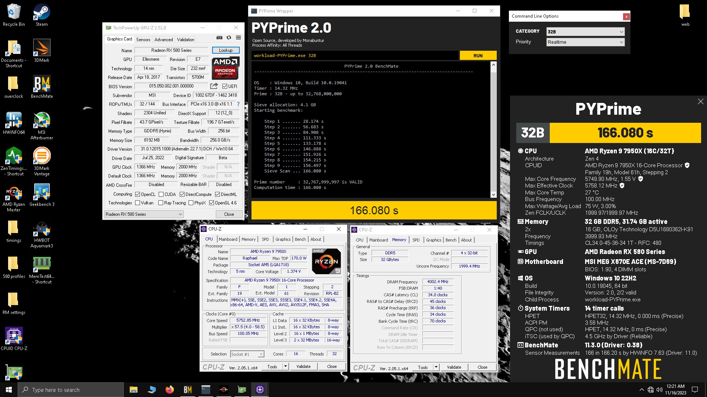Click the Windows Start button
The width and height of the screenshot is (707, 397).
tap(9, 390)
